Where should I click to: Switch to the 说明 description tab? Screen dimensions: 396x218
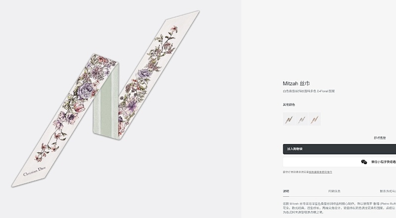(286, 191)
